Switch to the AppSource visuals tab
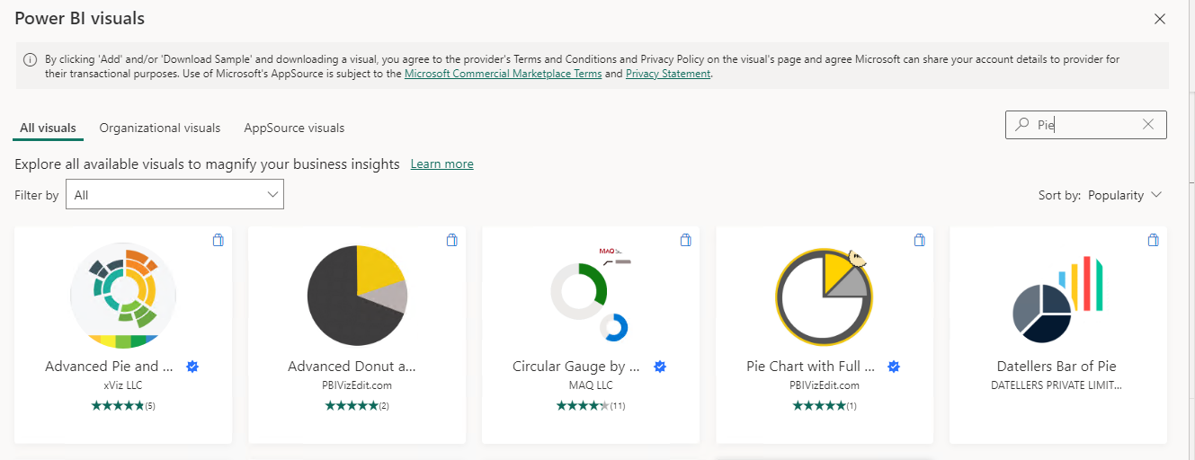The width and height of the screenshot is (1195, 460). pos(294,128)
